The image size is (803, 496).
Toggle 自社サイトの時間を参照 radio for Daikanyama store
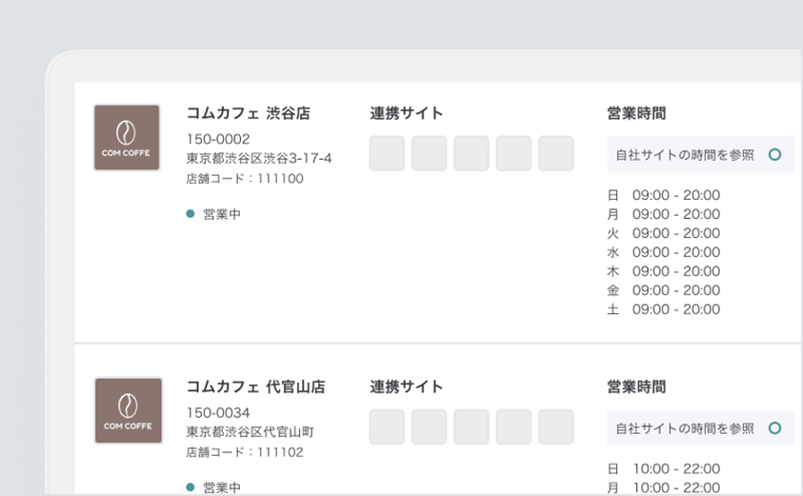click(x=774, y=427)
